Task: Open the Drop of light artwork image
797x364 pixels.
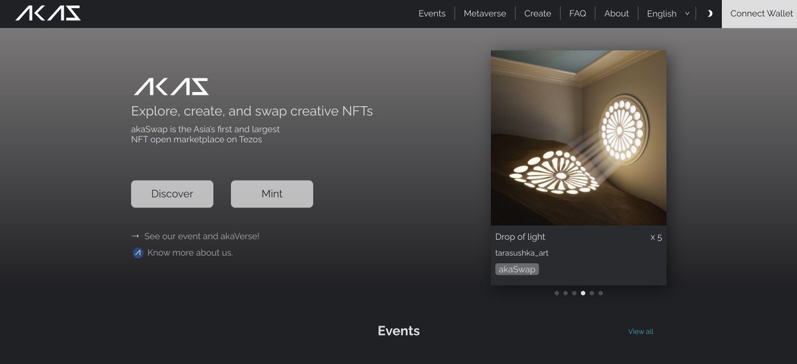Action: coord(578,138)
